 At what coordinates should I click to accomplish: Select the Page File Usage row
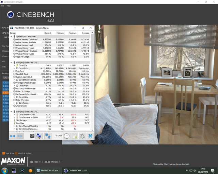click(50, 57)
